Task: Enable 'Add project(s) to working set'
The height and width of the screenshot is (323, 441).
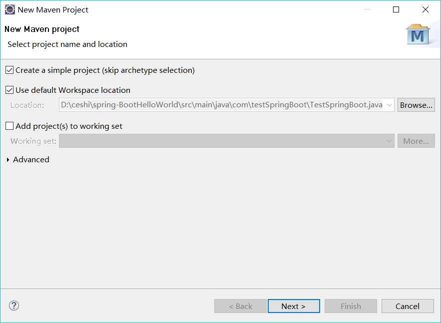Action: (x=9, y=126)
